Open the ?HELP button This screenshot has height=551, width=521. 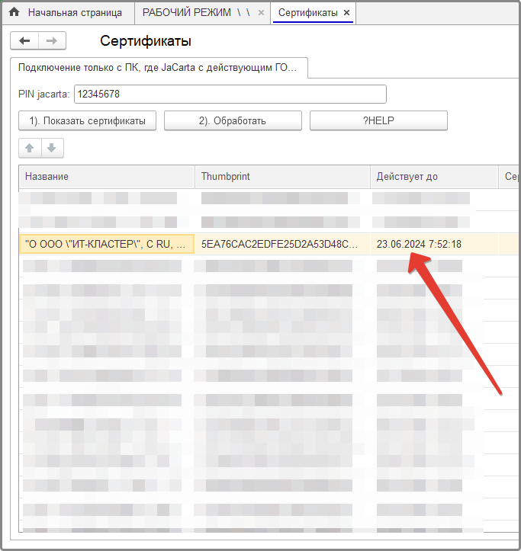(x=378, y=121)
